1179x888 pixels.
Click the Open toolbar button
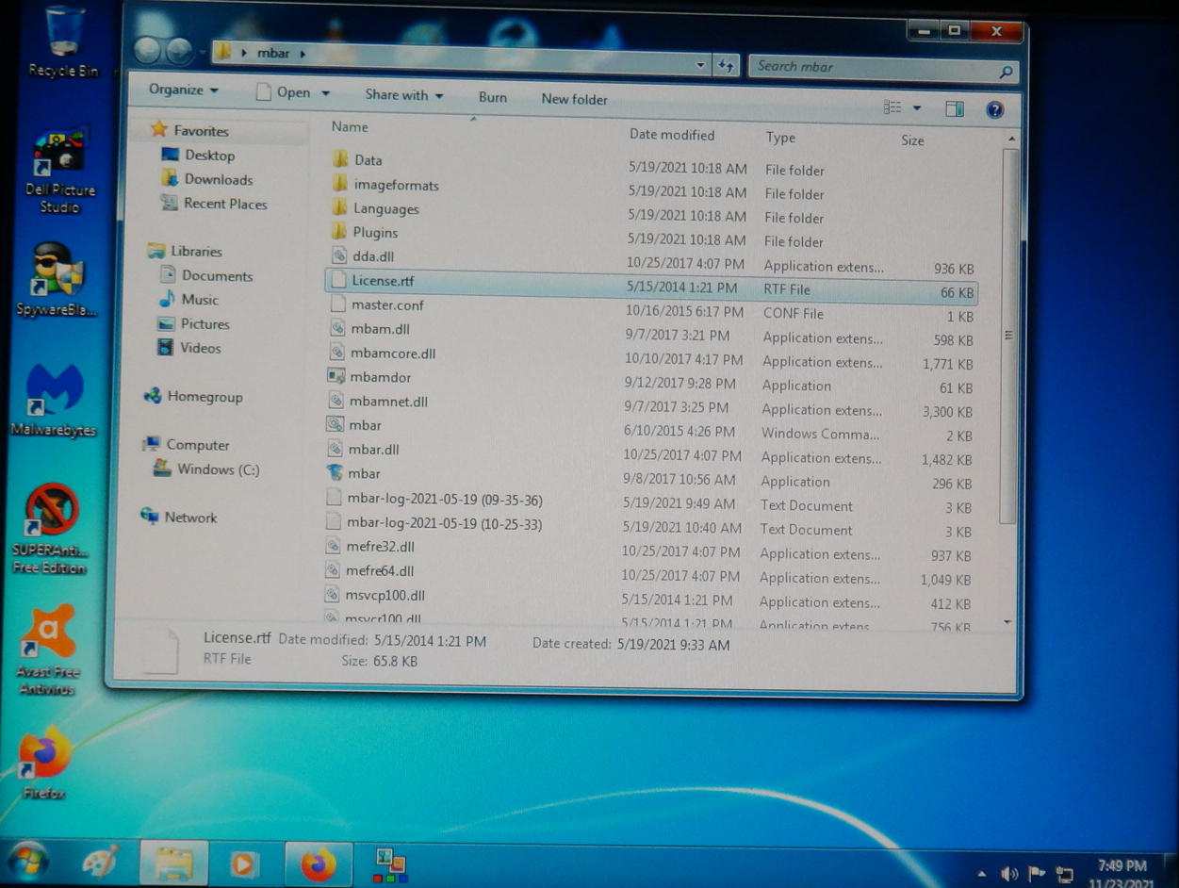pyautogui.click(x=284, y=91)
